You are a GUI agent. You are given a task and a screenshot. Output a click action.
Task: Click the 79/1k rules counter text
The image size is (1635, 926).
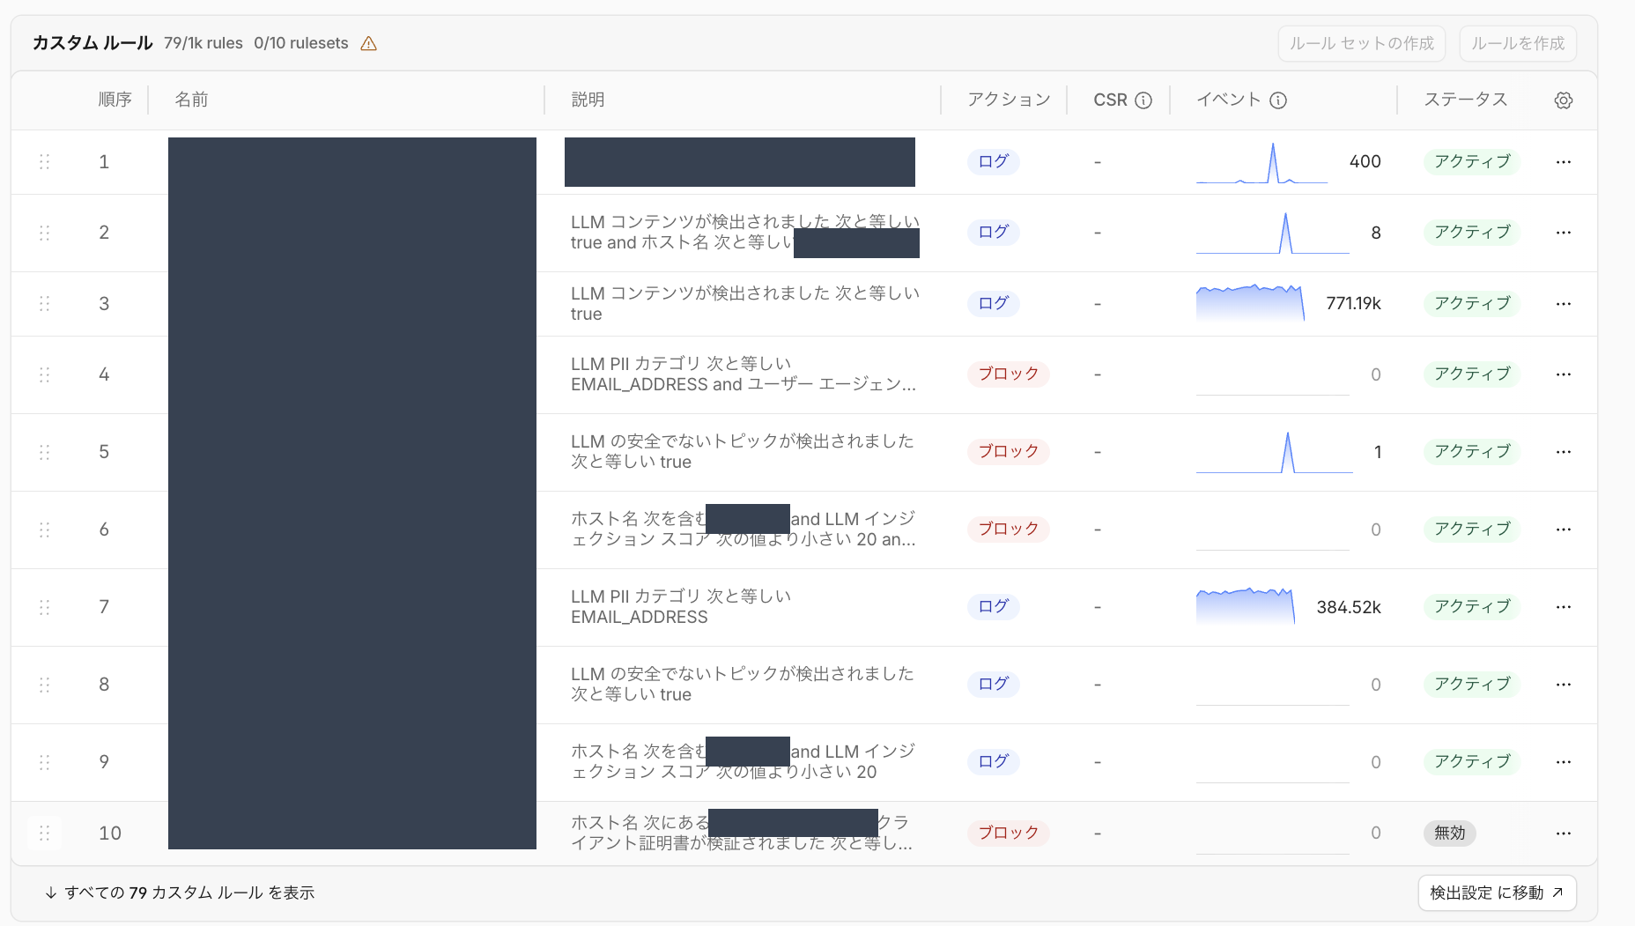203,43
